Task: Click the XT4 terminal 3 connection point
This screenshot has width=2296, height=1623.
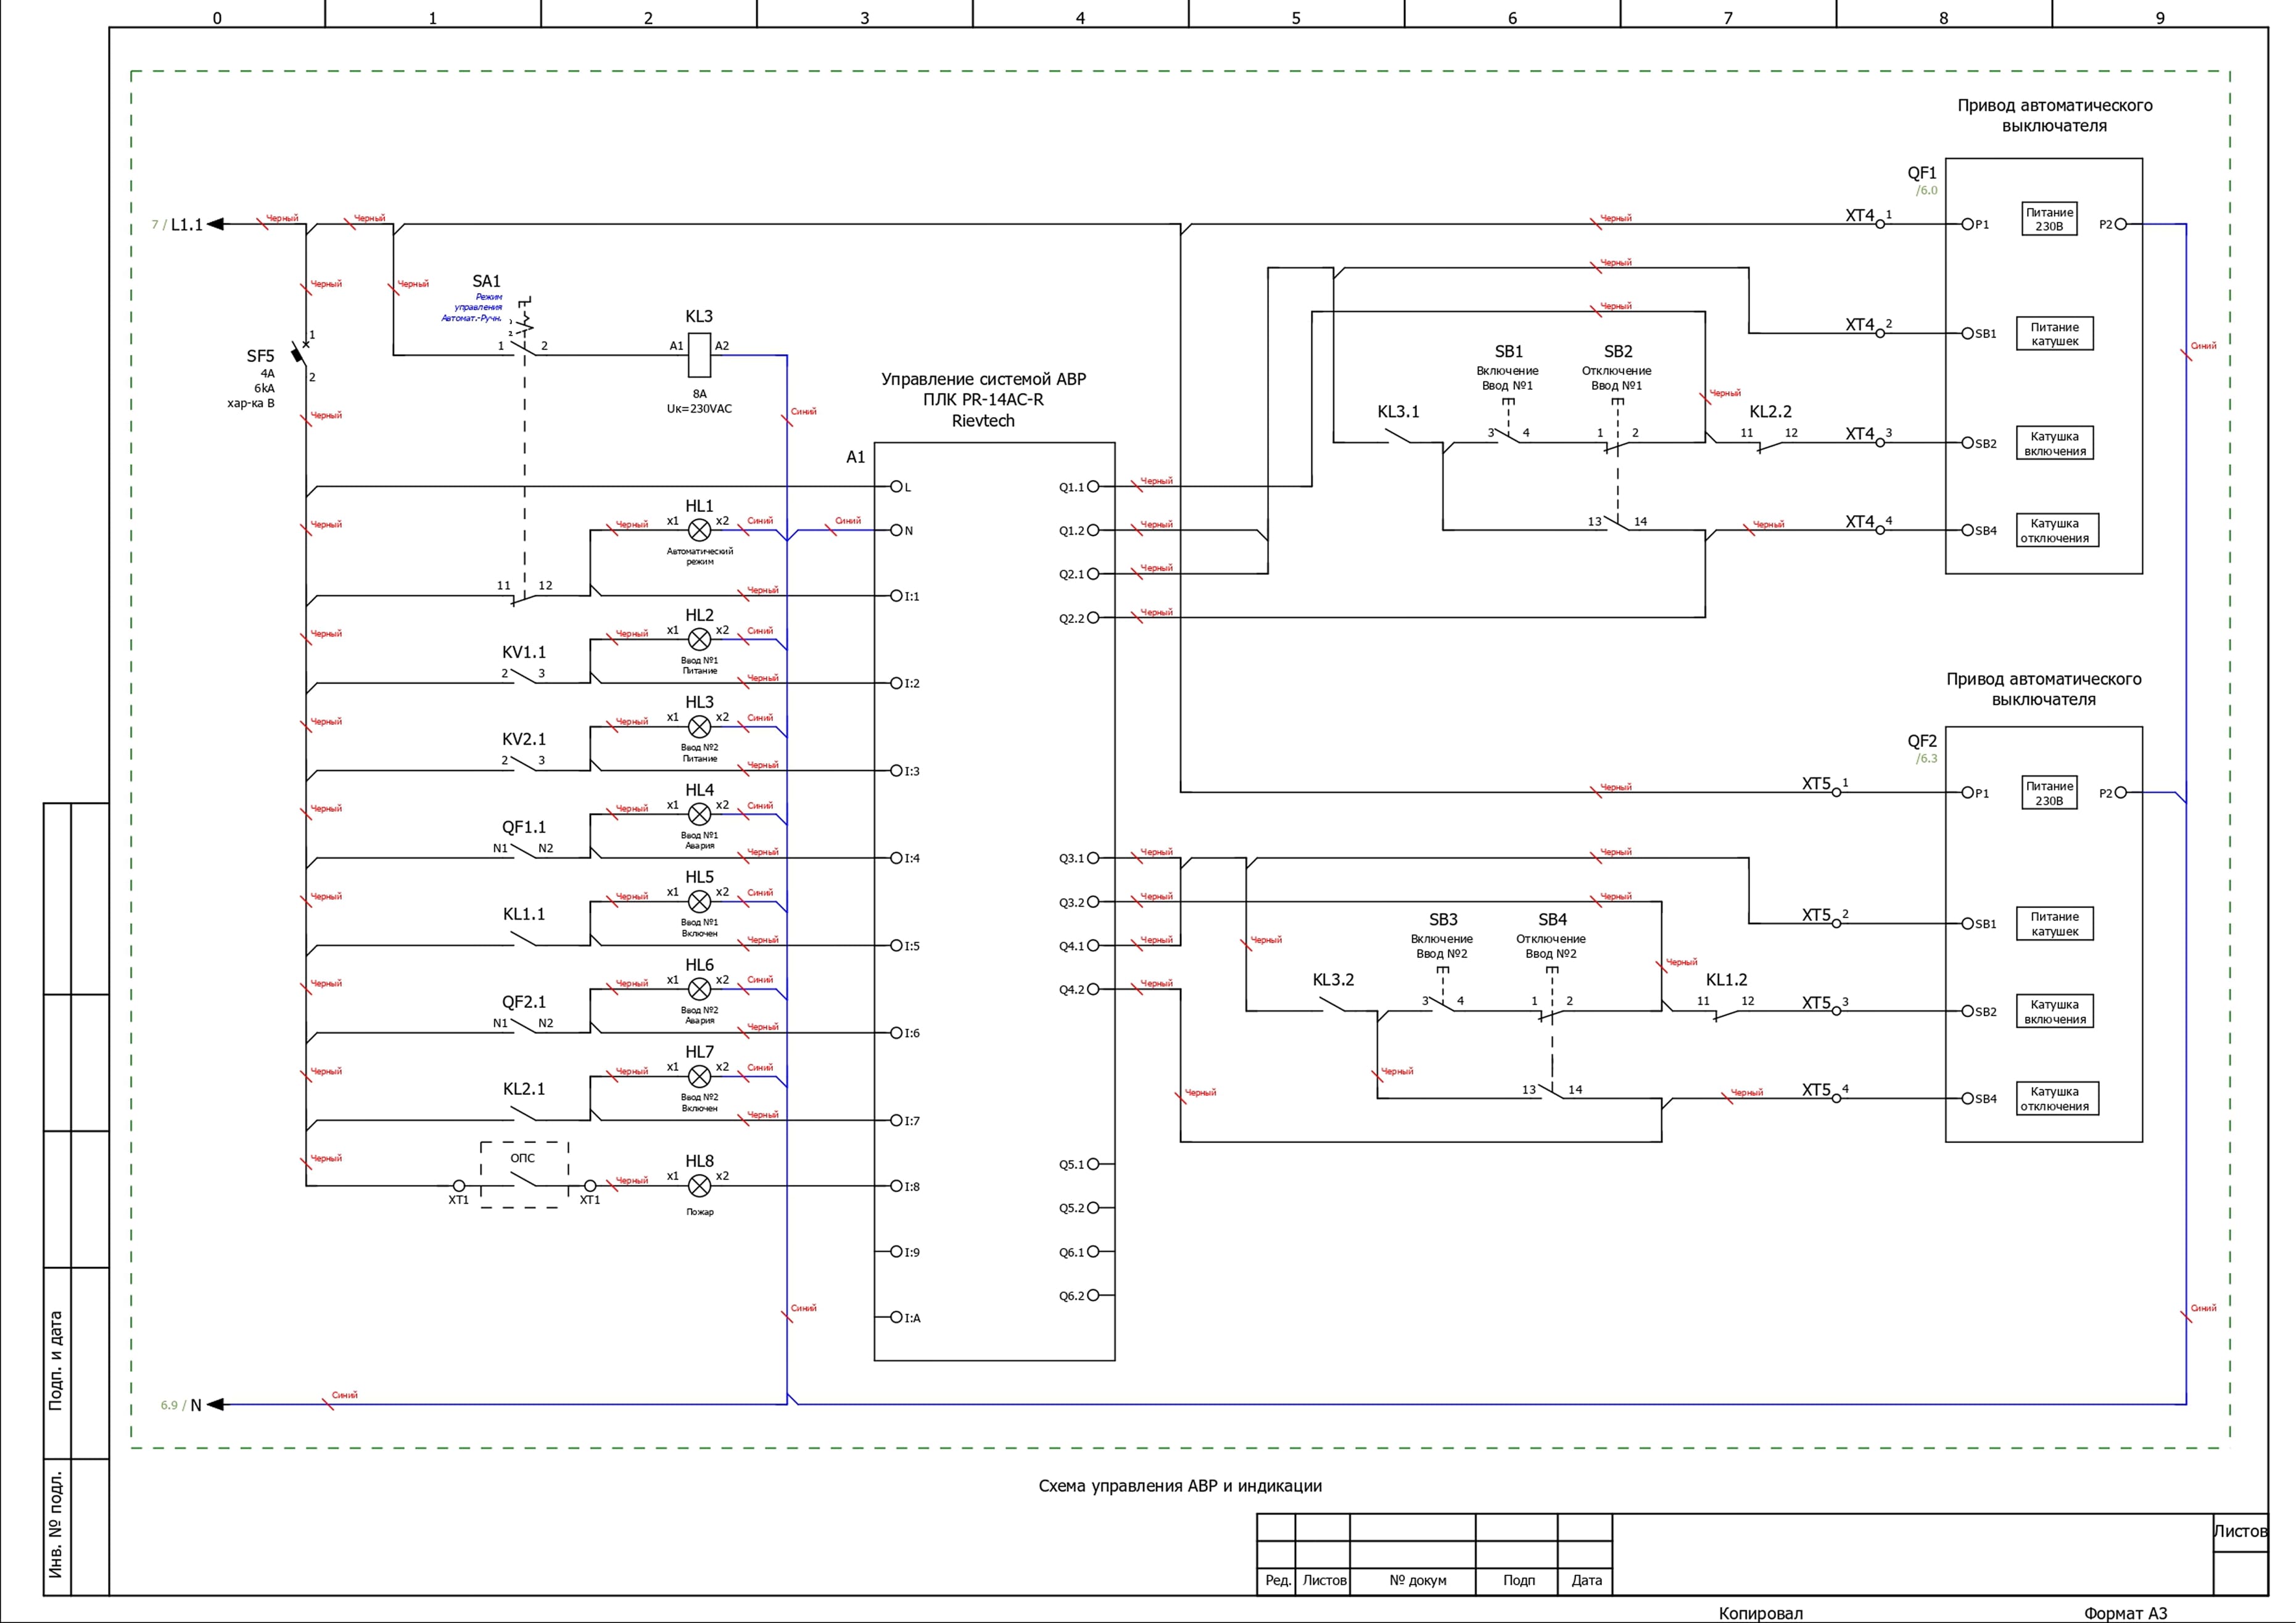Action: tap(1879, 443)
